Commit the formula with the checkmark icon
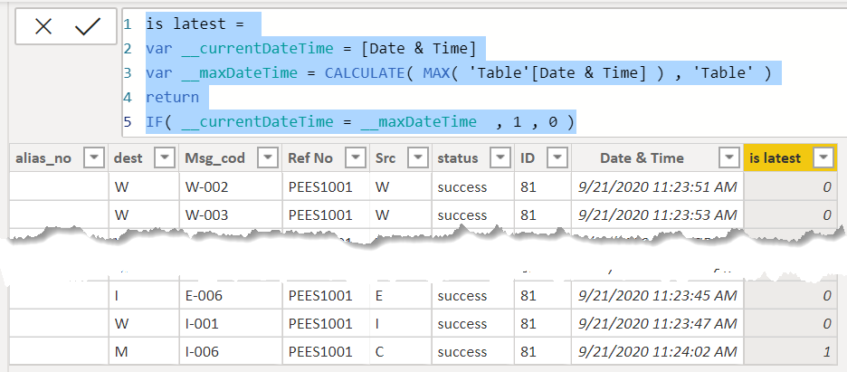This screenshot has height=372, width=847. pyautogui.click(x=88, y=26)
